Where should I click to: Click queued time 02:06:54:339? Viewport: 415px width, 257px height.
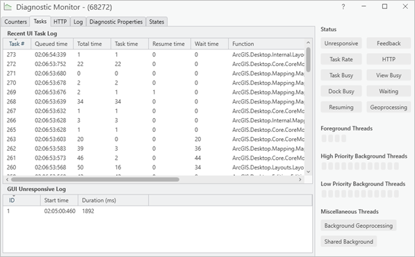click(x=50, y=54)
